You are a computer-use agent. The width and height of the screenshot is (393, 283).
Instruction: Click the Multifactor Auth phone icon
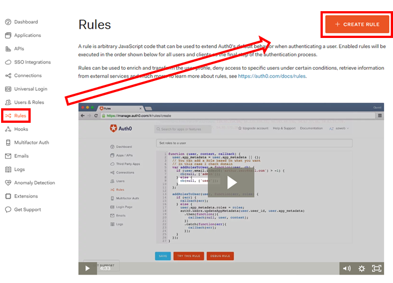(8, 142)
